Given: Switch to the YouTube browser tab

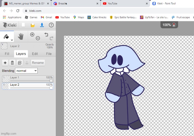Looking at the screenshot, I should click(125, 4).
